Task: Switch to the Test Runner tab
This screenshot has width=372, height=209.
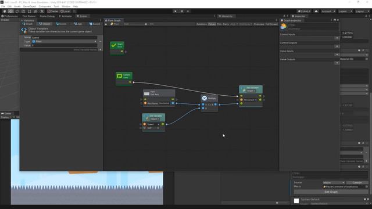Action: pyautogui.click(x=29, y=16)
